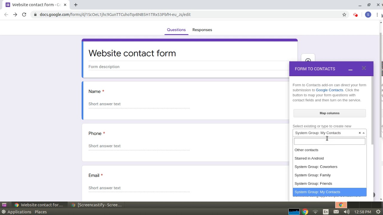Screen dimensions: 383x215
Task: Open the Chrome three-dot menu
Action: [x=378, y=15]
